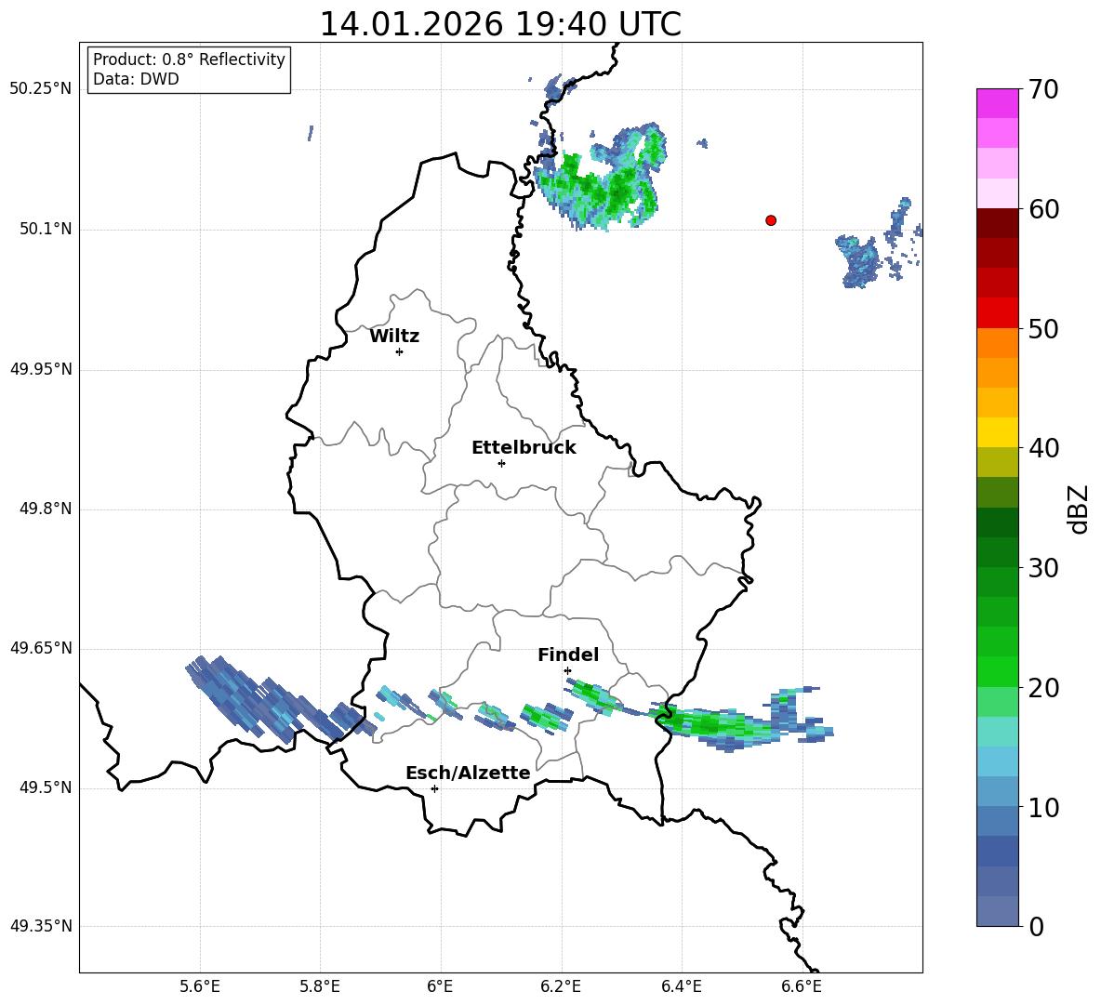Click the orange colorbar segment below 50
Viewport: 1101px width, 1005px height.
997,342
